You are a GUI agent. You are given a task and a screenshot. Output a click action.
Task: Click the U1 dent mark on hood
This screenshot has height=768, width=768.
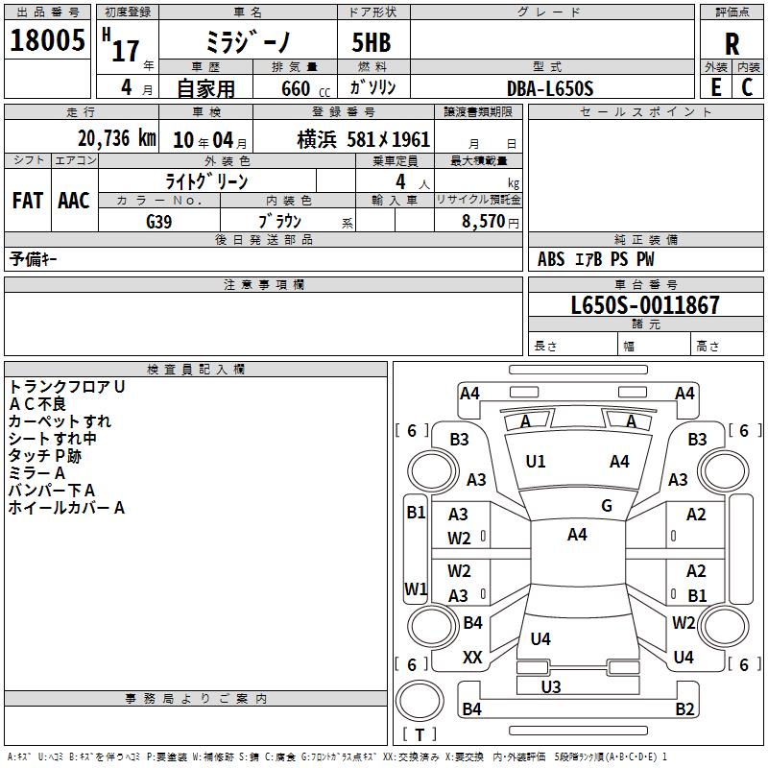[536, 462]
